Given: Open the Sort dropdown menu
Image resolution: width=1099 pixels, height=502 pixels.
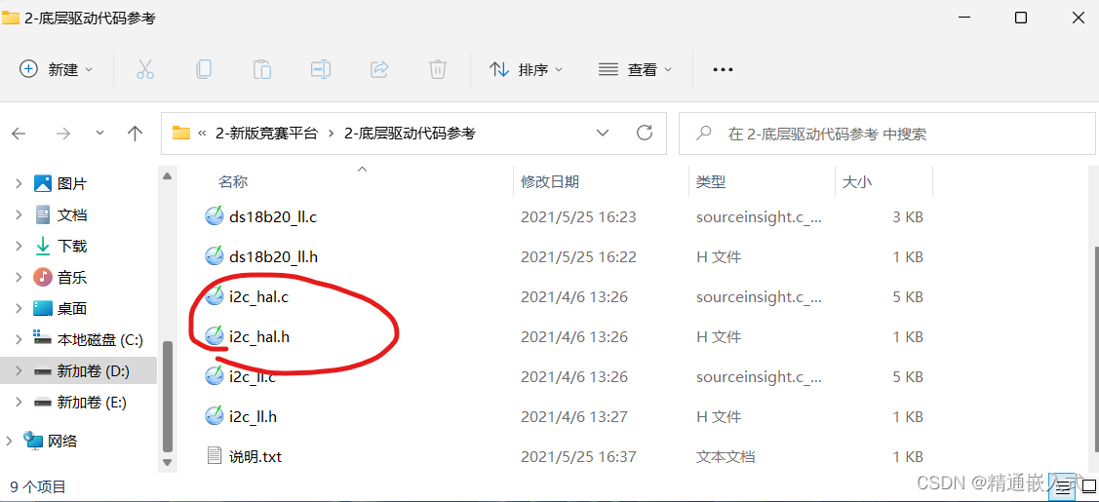Looking at the screenshot, I should coord(527,69).
